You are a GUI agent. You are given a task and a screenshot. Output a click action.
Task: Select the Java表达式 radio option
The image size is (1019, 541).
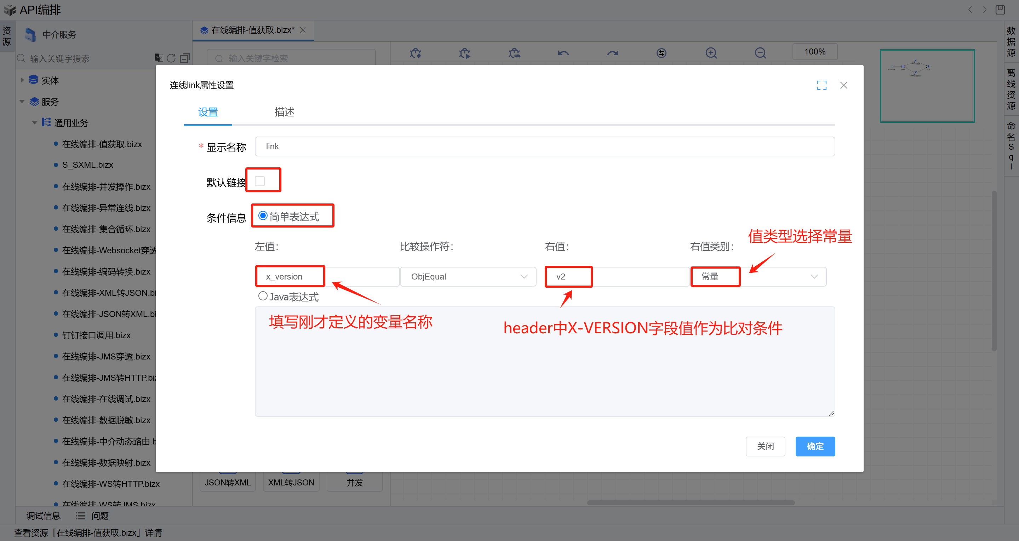[263, 296]
